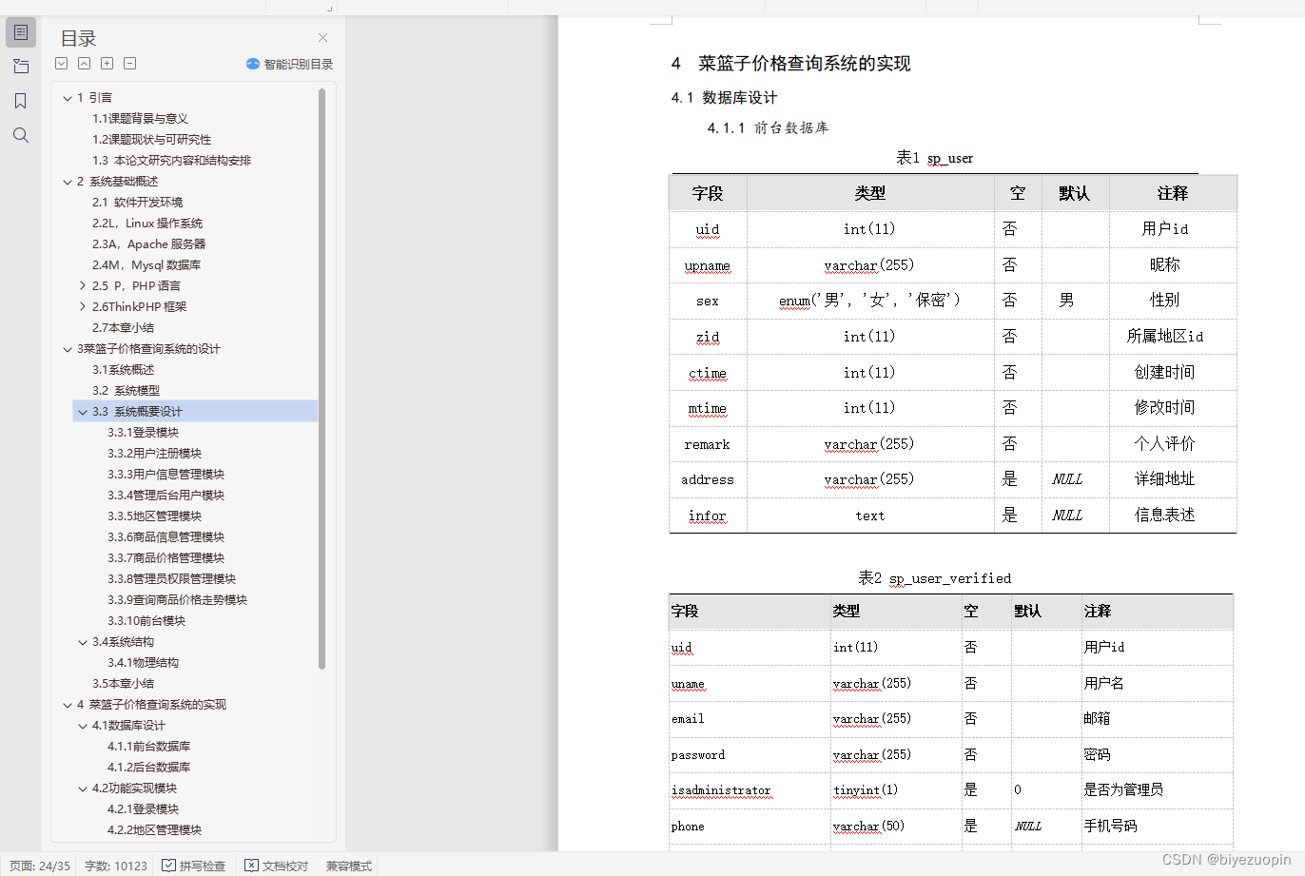Select '3.3.2用户注册模块' in outline
This screenshot has width=1305, height=876.
click(154, 454)
